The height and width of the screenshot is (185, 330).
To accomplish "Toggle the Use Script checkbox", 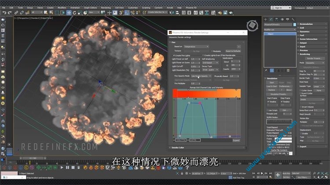I will click(x=268, y=110).
